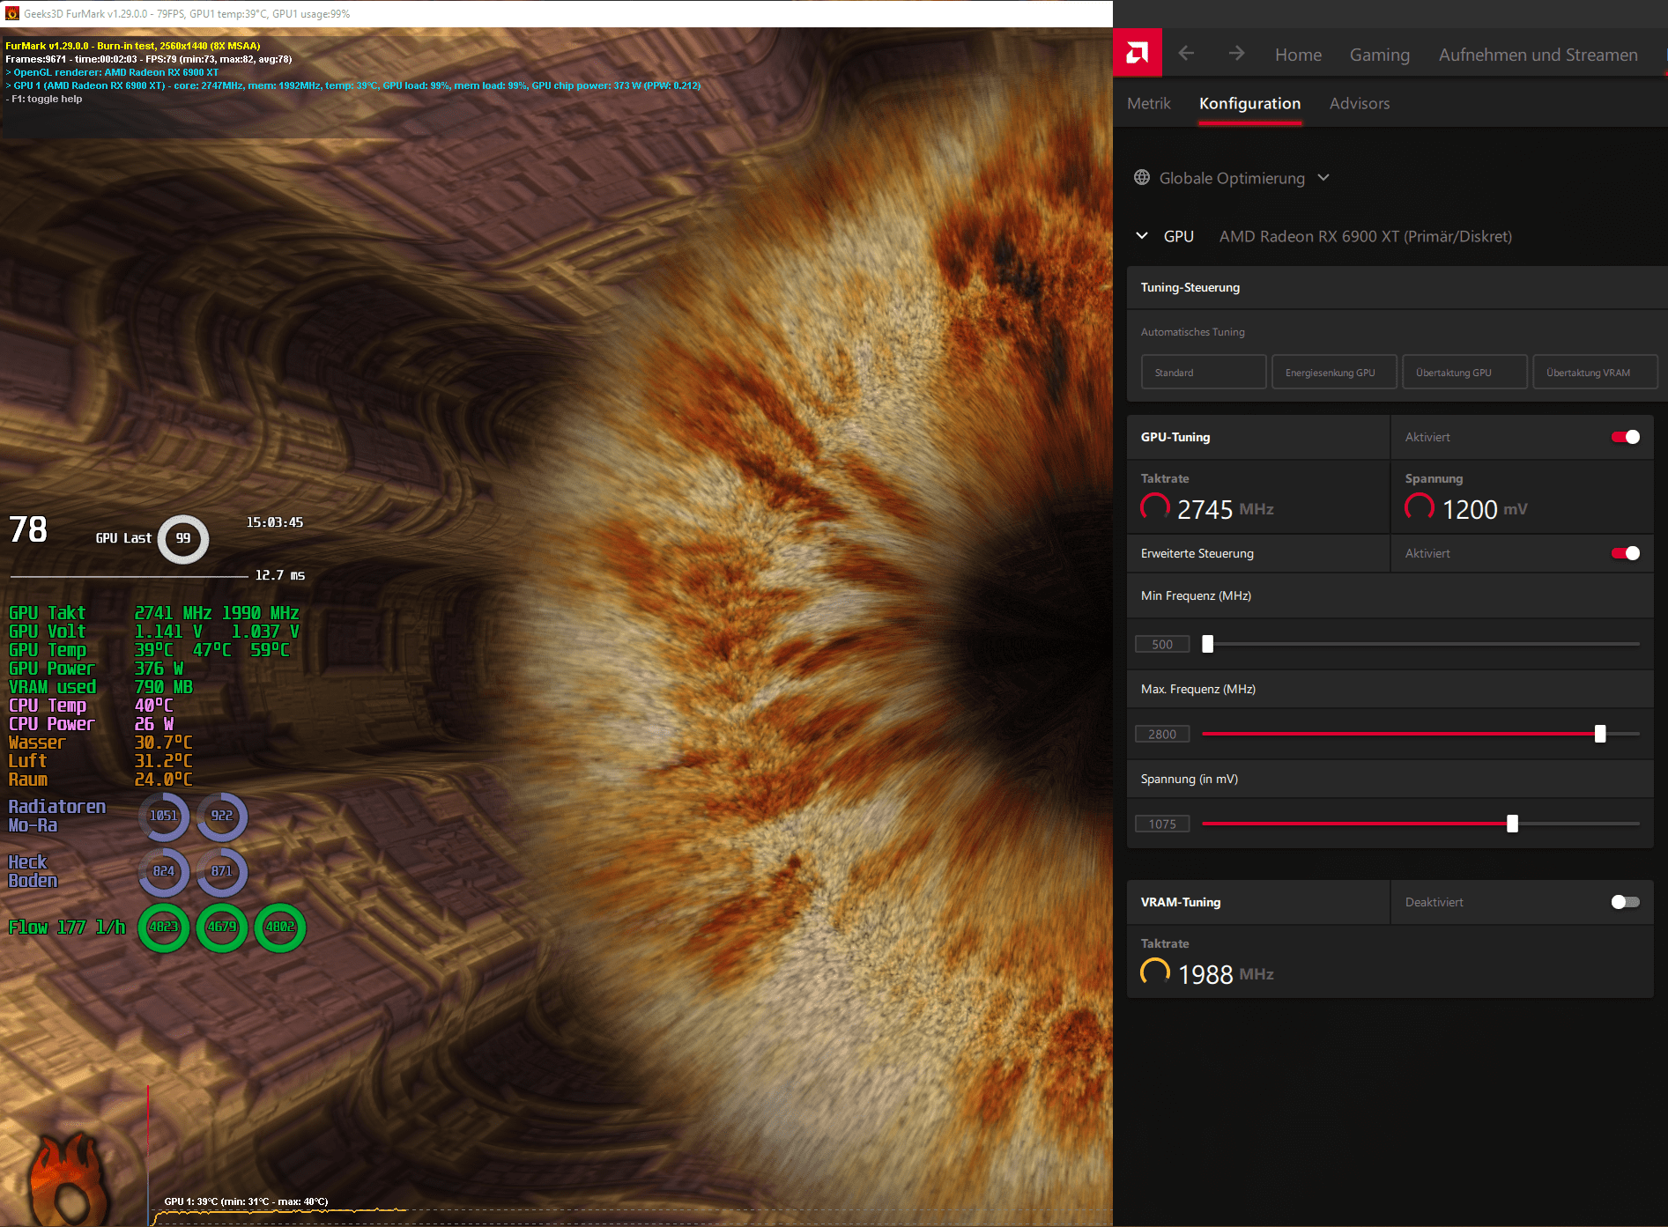1668x1227 pixels.
Task: Open the Gaming menu
Action: pos(1379,55)
